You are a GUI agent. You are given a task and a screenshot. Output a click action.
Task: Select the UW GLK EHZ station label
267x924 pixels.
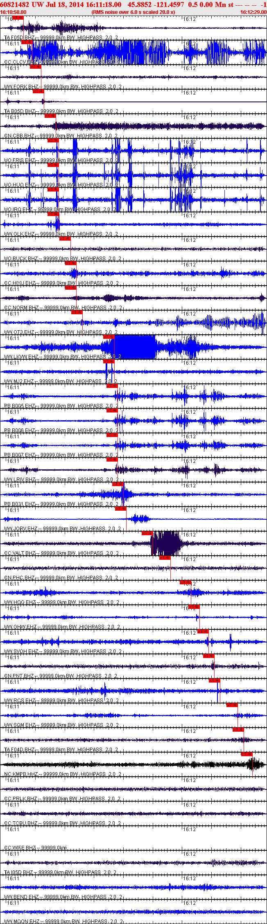point(20,234)
